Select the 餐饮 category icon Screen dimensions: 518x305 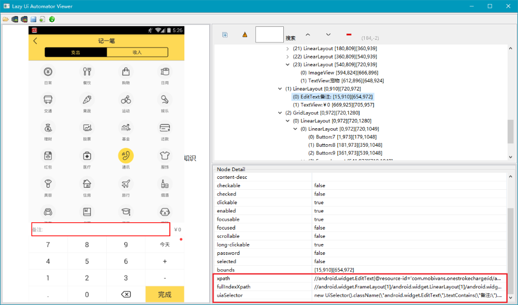(87, 72)
